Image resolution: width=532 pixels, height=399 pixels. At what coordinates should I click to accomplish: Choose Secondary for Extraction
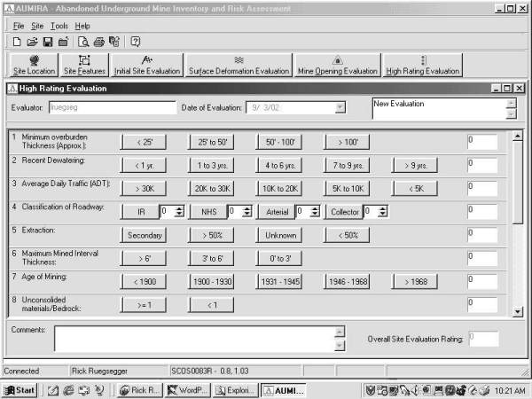144,235
